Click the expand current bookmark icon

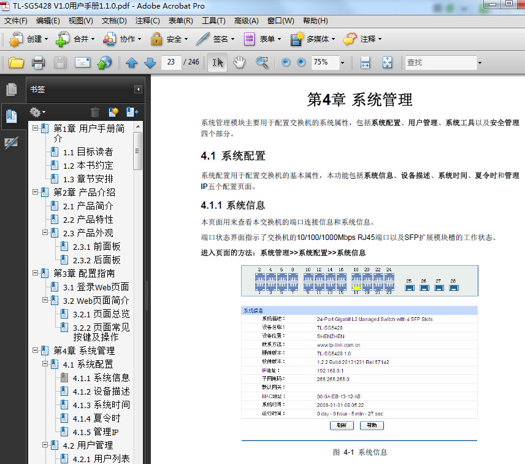tap(132, 112)
